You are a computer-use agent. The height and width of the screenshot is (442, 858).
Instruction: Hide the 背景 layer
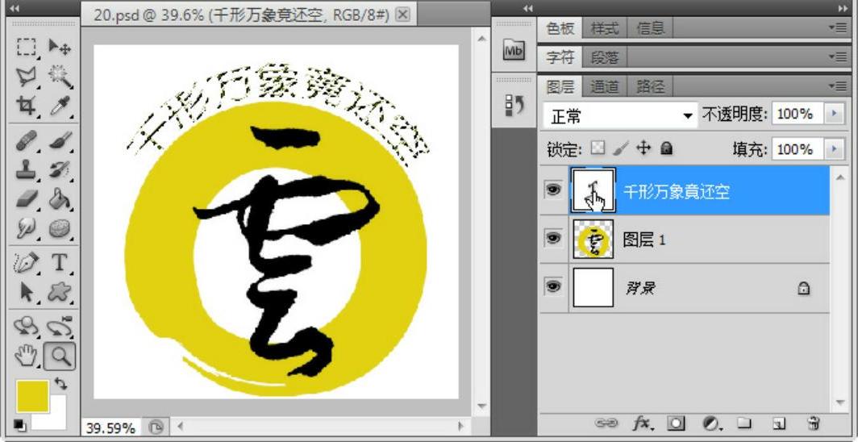pyautogui.click(x=553, y=287)
